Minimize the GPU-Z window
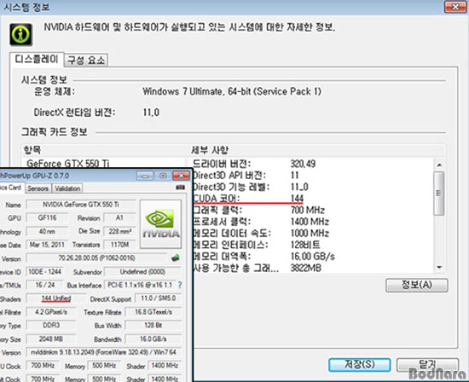The width and height of the screenshot is (469, 382). tap(145, 176)
